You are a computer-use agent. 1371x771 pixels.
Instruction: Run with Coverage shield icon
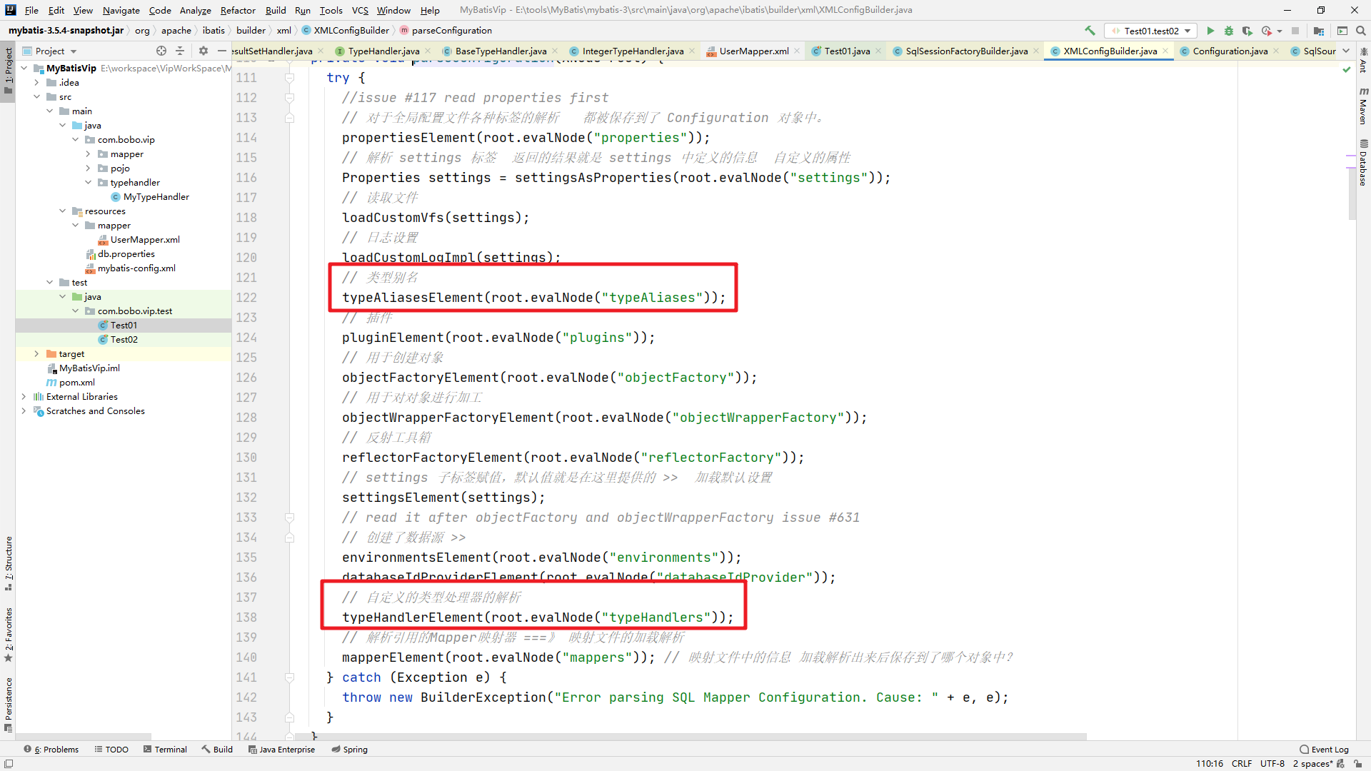click(1247, 31)
